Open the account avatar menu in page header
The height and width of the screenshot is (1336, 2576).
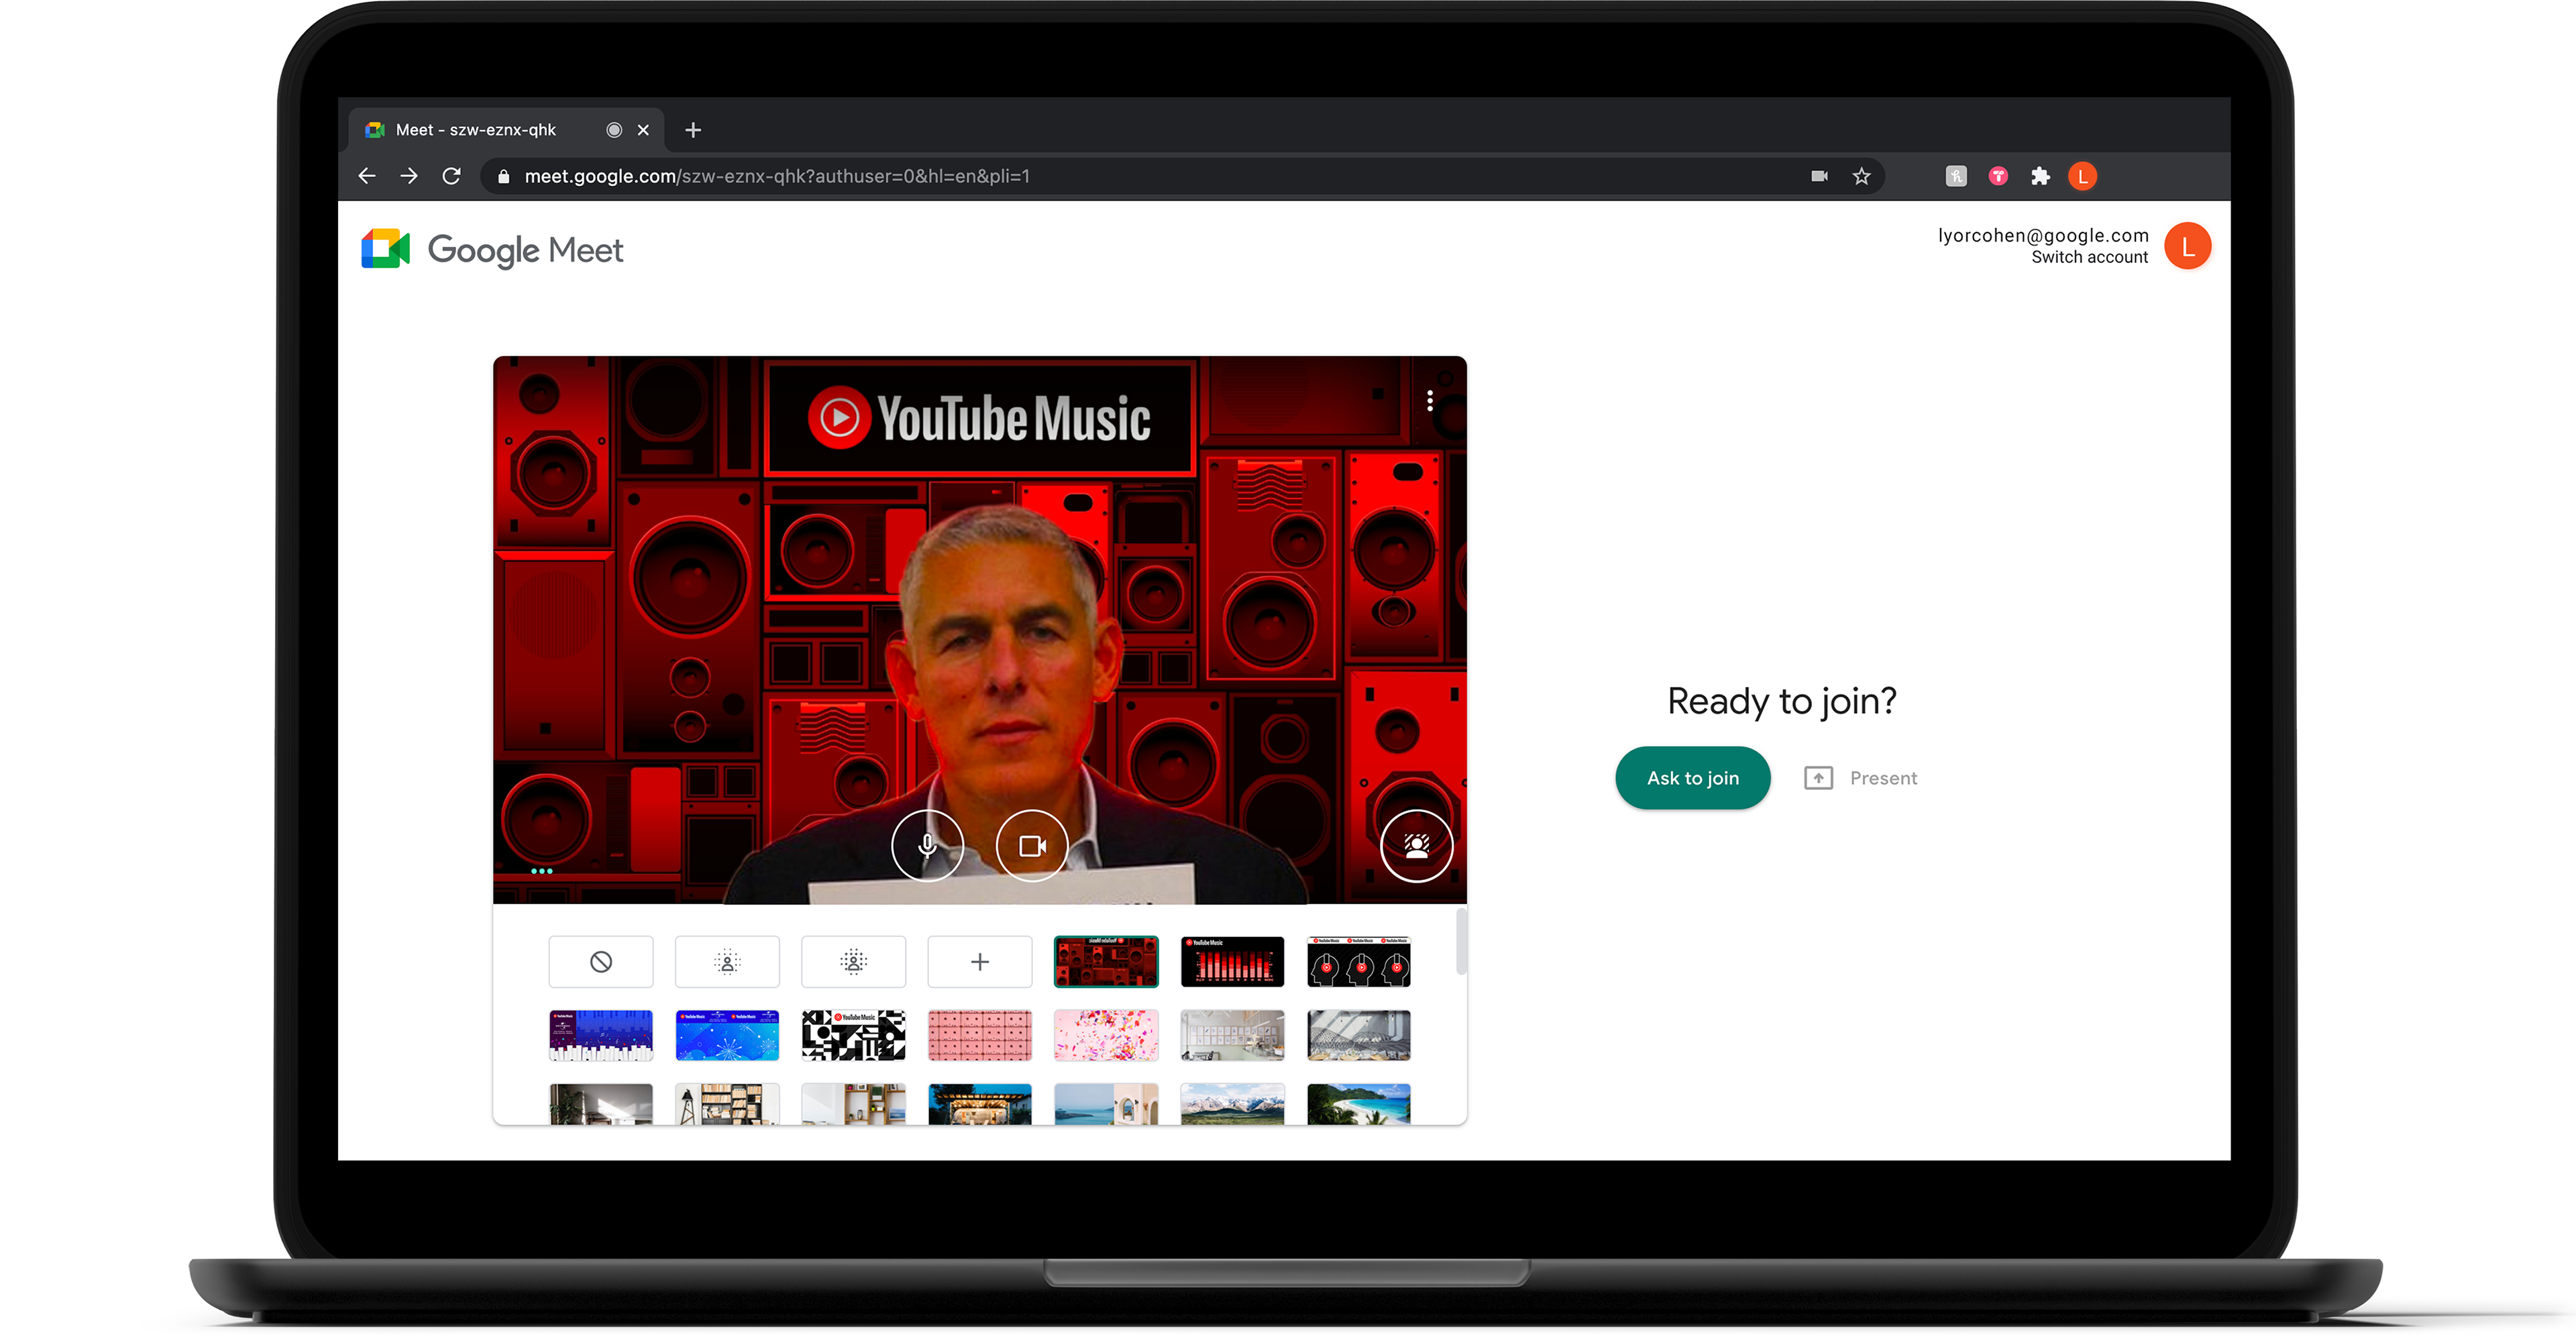coord(2187,247)
